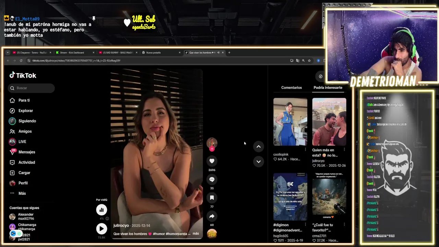Image resolution: width=439 pixels, height=247 pixels.
Task: Switch to the Podría interesarte tab
Action: click(328, 87)
